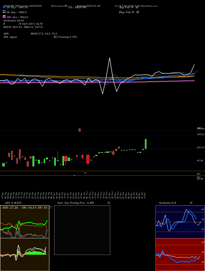Click the isolated red candle near 1035 level
205x271 pixels.
point(80,130)
